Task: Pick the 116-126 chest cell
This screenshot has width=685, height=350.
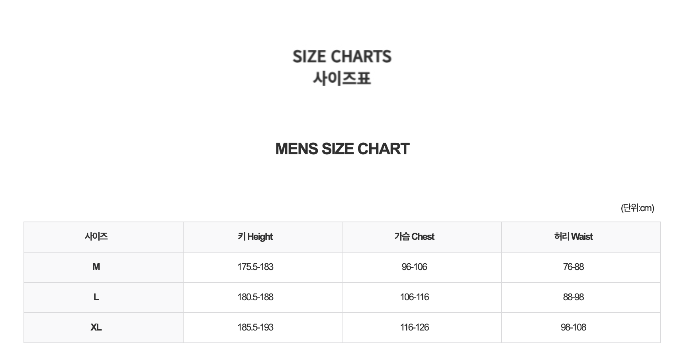Action: [x=414, y=327]
